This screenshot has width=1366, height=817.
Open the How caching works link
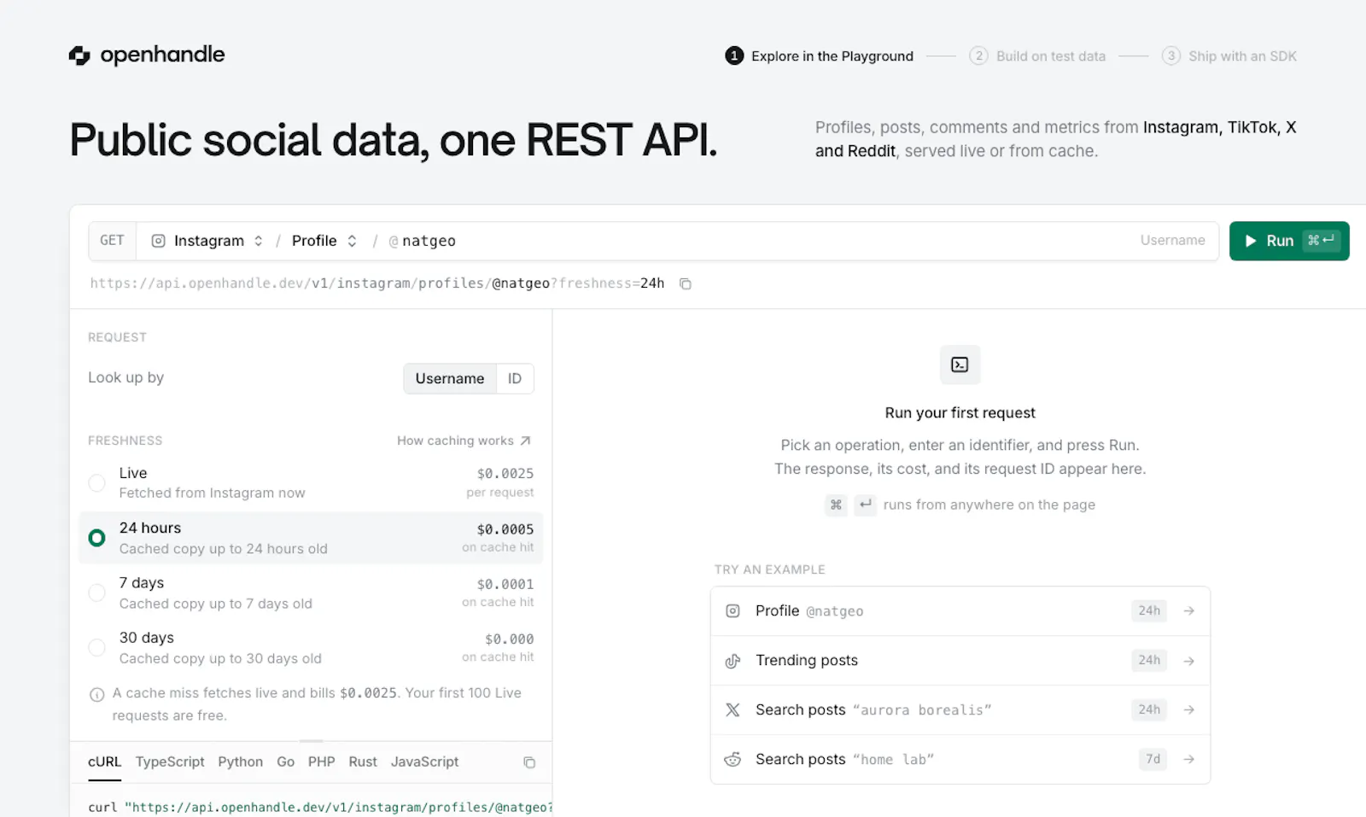coord(464,441)
